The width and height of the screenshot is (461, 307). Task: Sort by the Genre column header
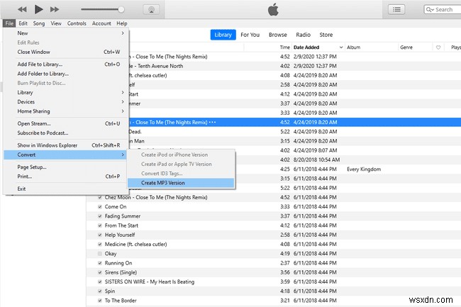tap(406, 48)
